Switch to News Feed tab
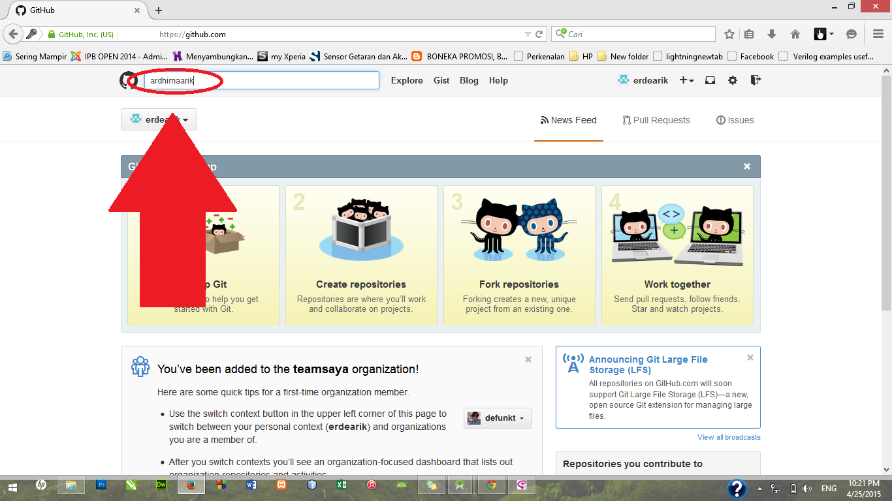The width and height of the screenshot is (892, 501). click(569, 120)
